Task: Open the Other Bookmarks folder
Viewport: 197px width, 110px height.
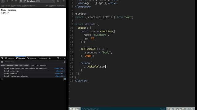Action: coord(57,6)
